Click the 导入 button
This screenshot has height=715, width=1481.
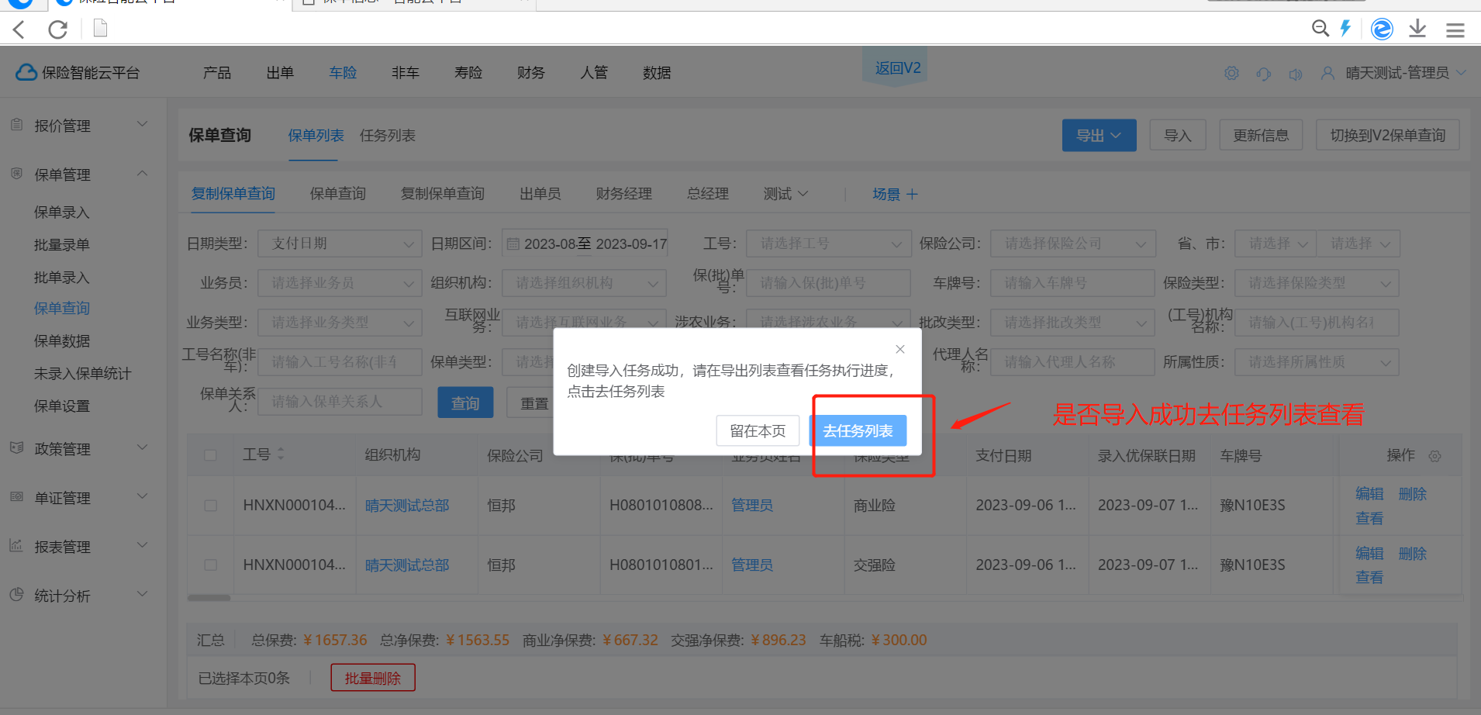point(1178,136)
